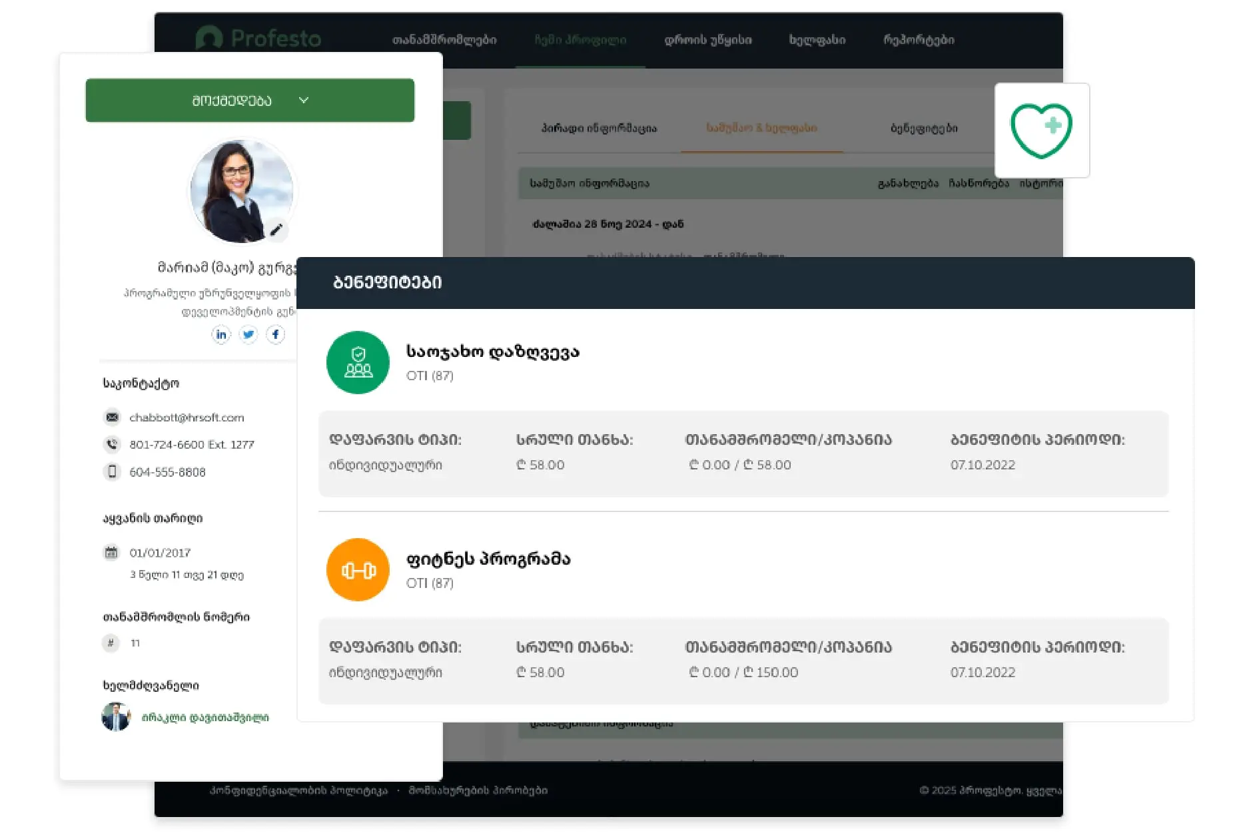Open the კონფიდენციალობის პოლიტიკა footer link
The height and width of the screenshot is (839, 1239).
click(x=298, y=790)
